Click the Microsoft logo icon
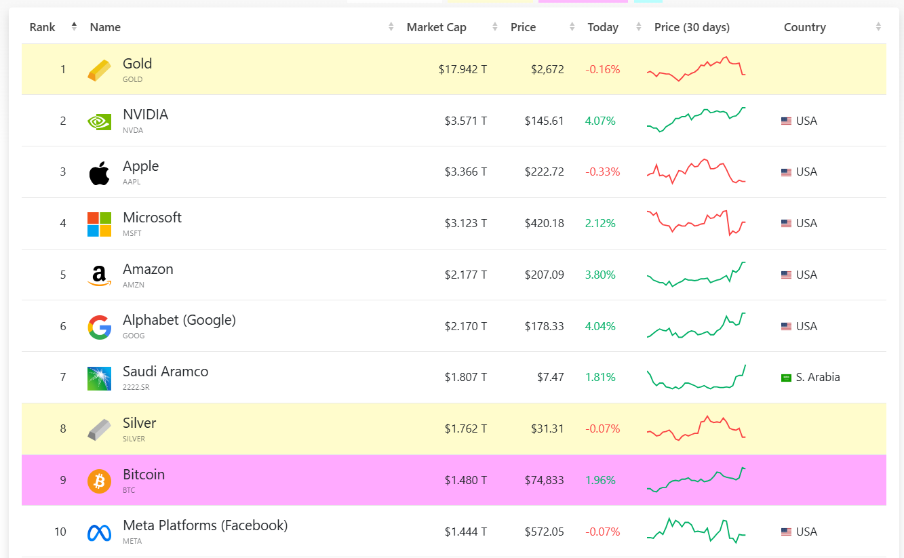904x558 pixels. tap(99, 223)
